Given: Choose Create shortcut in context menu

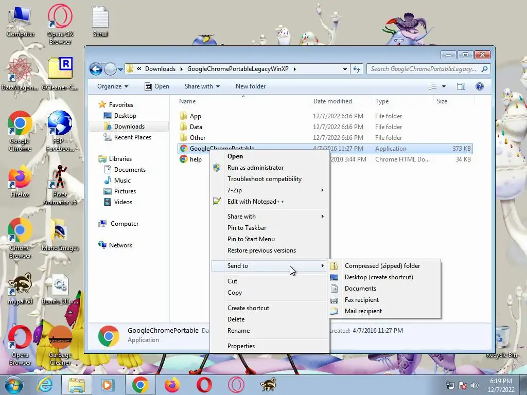Looking at the screenshot, I should 270,308.
